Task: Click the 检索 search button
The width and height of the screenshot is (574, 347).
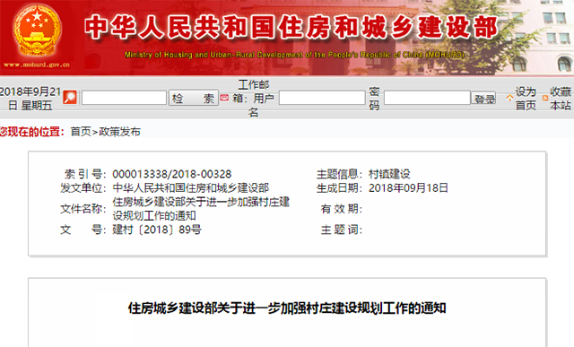Action: (194, 98)
